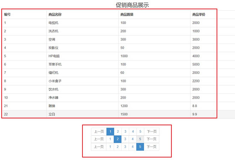The image size is (235, 160).
Task: Select page 1 in pagination row with 2 active
Action: [110, 139]
